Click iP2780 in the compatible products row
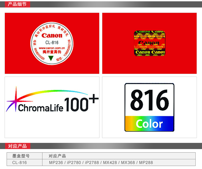202x169 pixels. pyautogui.click(x=74, y=163)
